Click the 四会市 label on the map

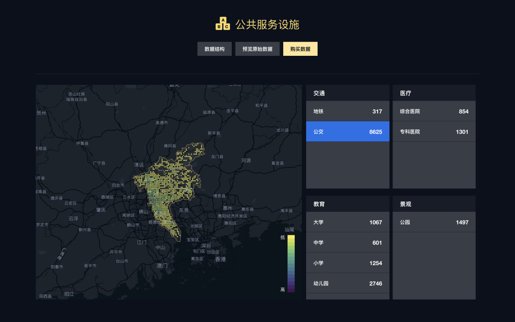click(118, 185)
